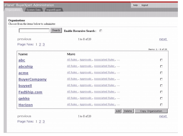The height and width of the screenshot is (136, 183).
Task: Select the Horizon row checkbox
Action: pos(161,105)
